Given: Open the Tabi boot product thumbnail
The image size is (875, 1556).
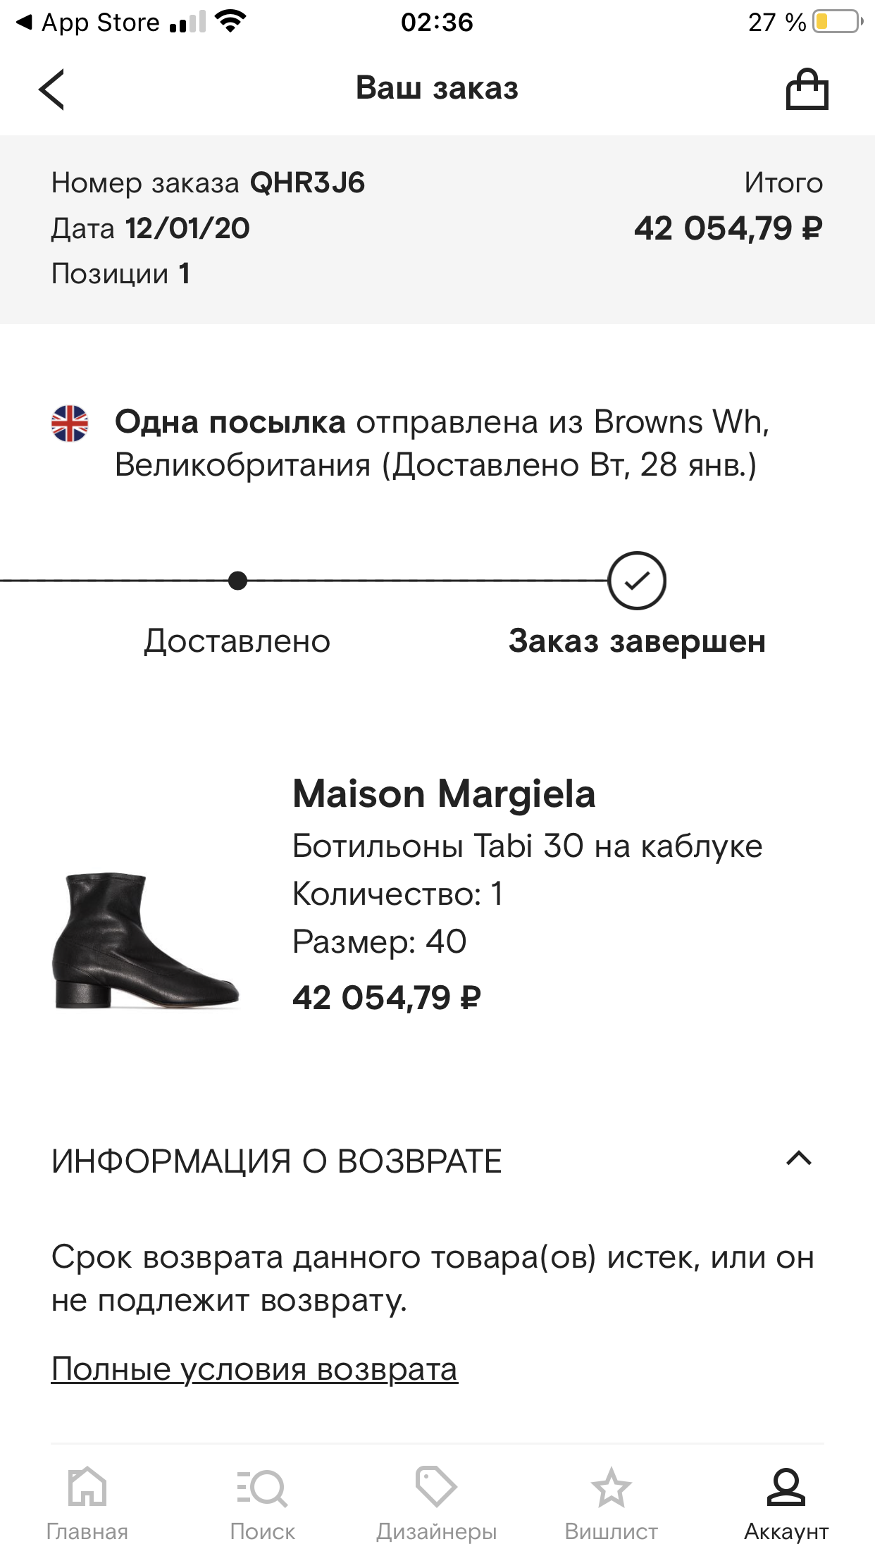Looking at the screenshot, I should click(x=146, y=941).
